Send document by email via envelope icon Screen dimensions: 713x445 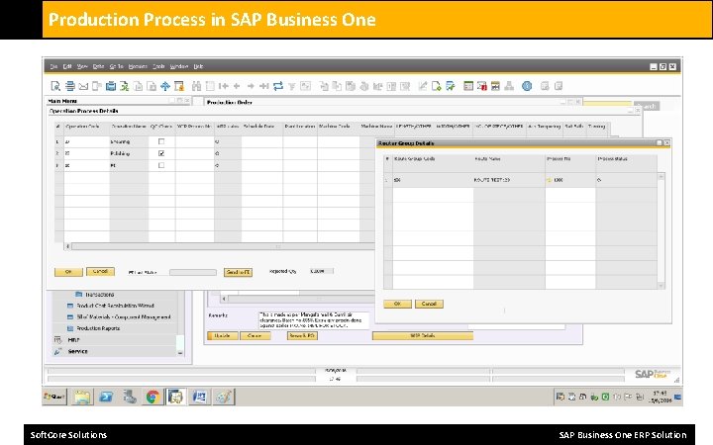pyautogui.click(x=83, y=86)
